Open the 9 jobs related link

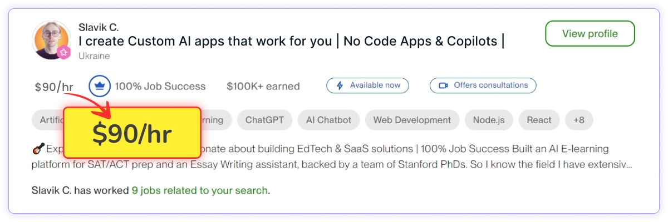click(199, 190)
